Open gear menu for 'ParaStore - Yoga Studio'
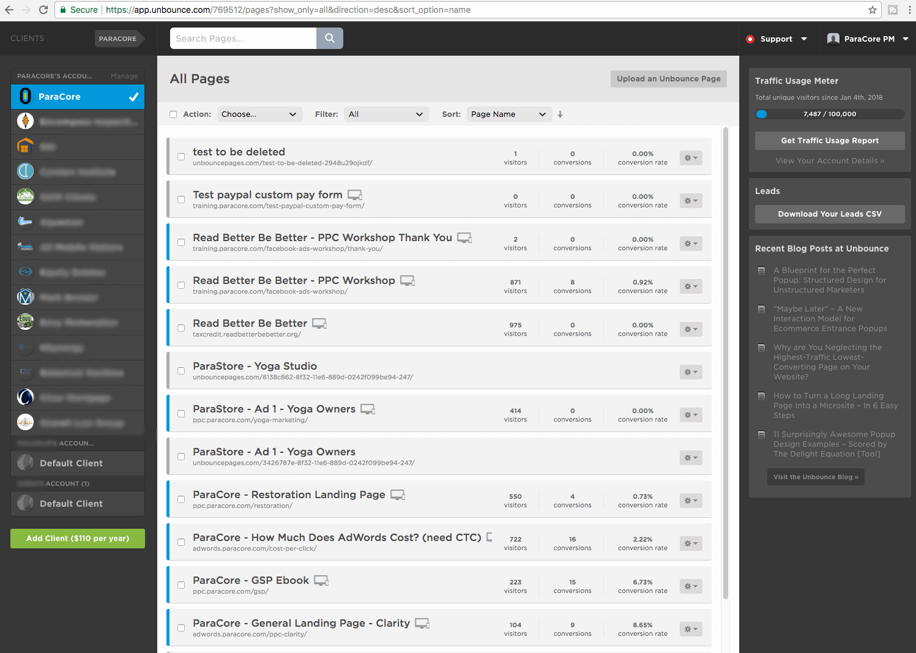Screen dimensions: 916x653 coord(691,372)
